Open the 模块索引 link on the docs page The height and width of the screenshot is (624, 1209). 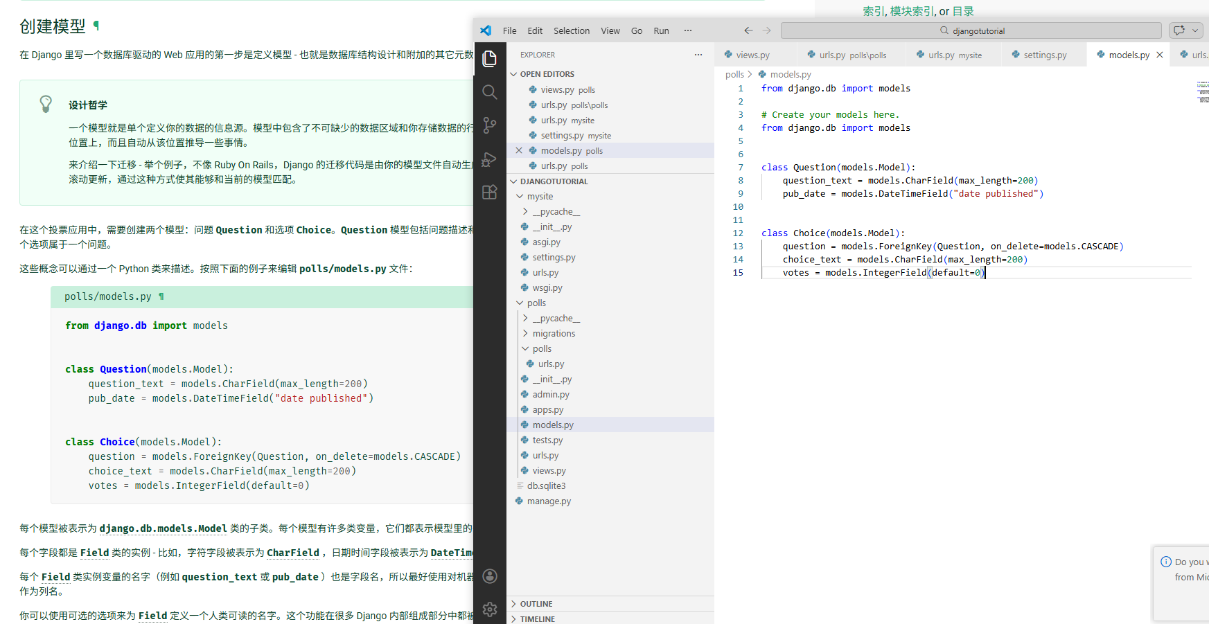click(x=912, y=11)
